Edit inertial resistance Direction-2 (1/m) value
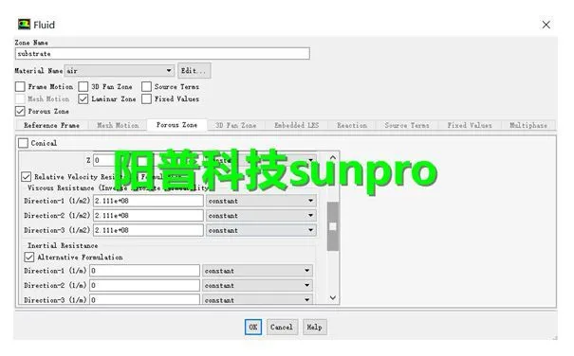This screenshot has height=356, width=574. (x=144, y=285)
